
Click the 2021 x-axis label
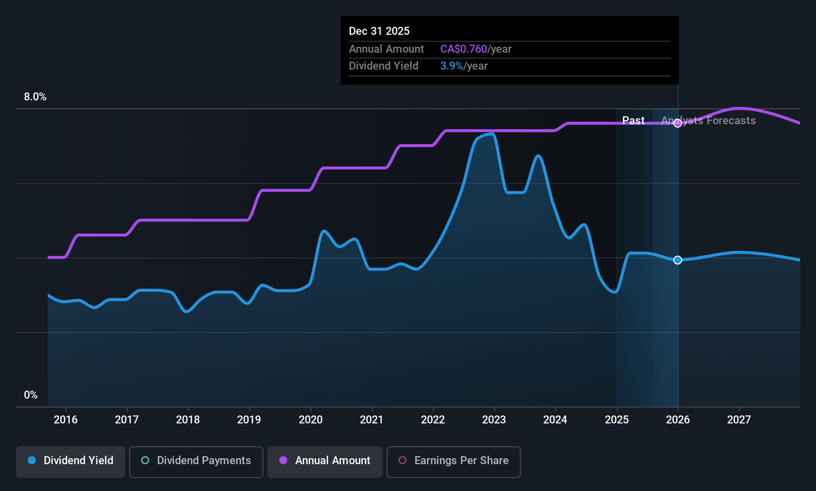[x=372, y=419]
